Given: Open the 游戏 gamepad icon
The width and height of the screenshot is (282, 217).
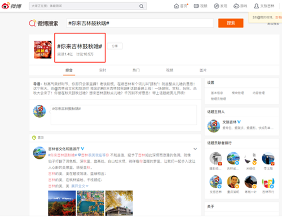Looking at the screenshot, I should click(x=236, y=6).
